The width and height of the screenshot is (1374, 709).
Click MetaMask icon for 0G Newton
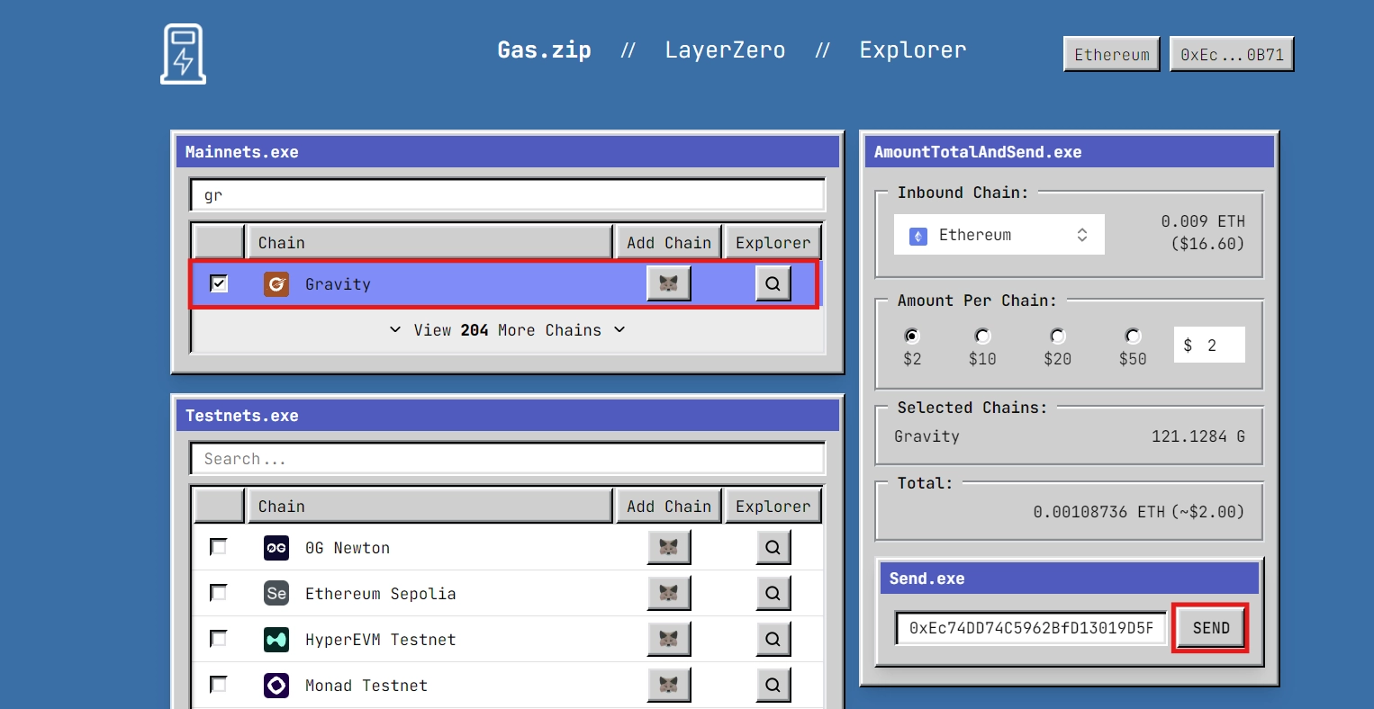point(668,548)
